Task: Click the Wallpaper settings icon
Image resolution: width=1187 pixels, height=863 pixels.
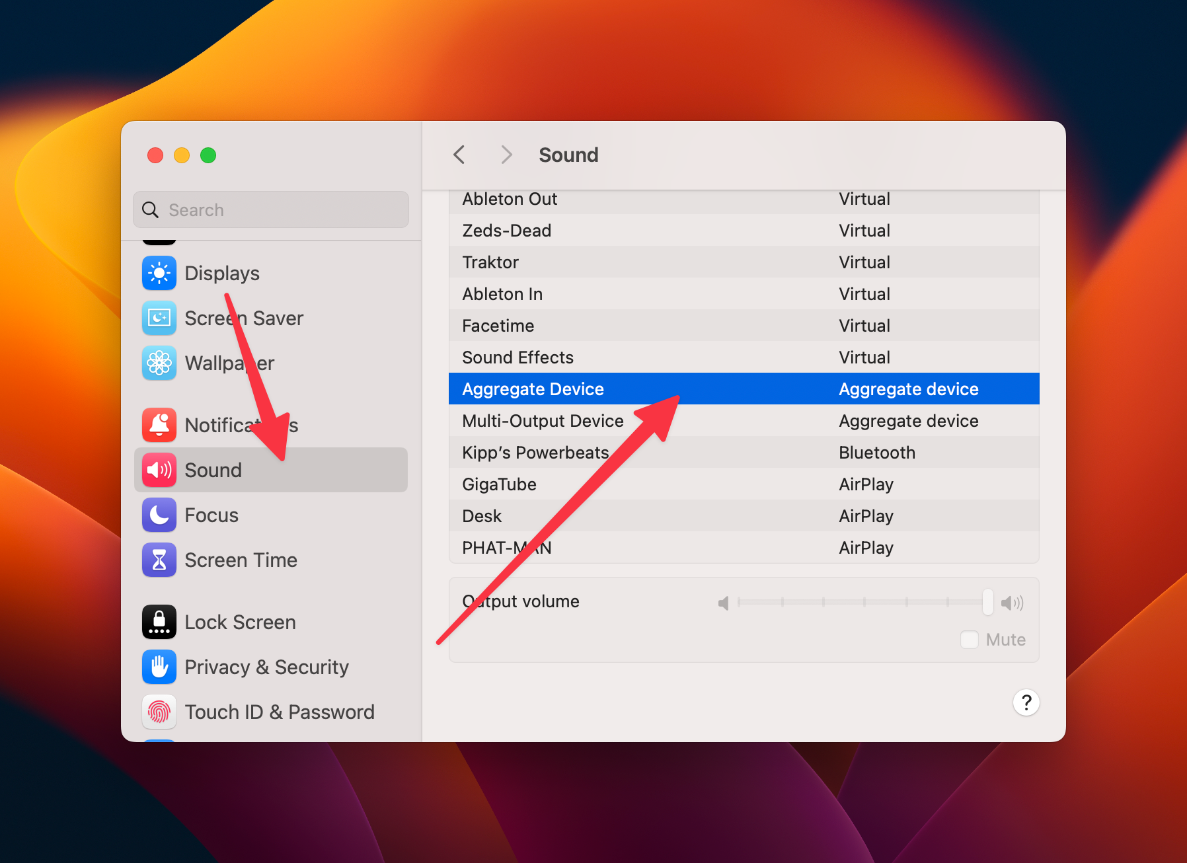Action: (159, 363)
